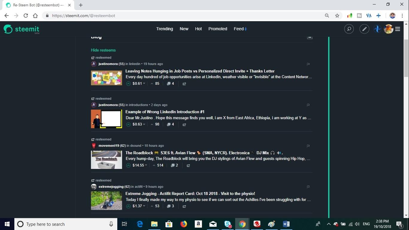Viewport: 409px width, 230px height.
Task: Open the Steemit search icon
Action: pyautogui.click(x=349, y=29)
